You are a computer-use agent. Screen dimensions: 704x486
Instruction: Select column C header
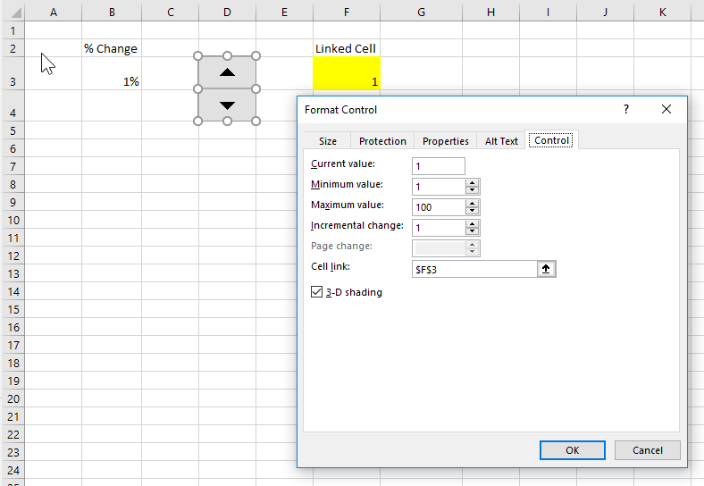click(170, 13)
